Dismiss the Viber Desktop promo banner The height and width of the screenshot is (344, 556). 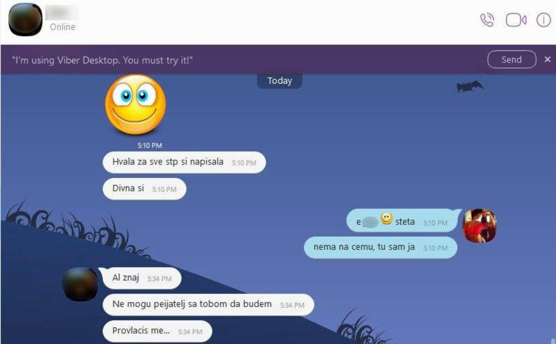pos(548,59)
